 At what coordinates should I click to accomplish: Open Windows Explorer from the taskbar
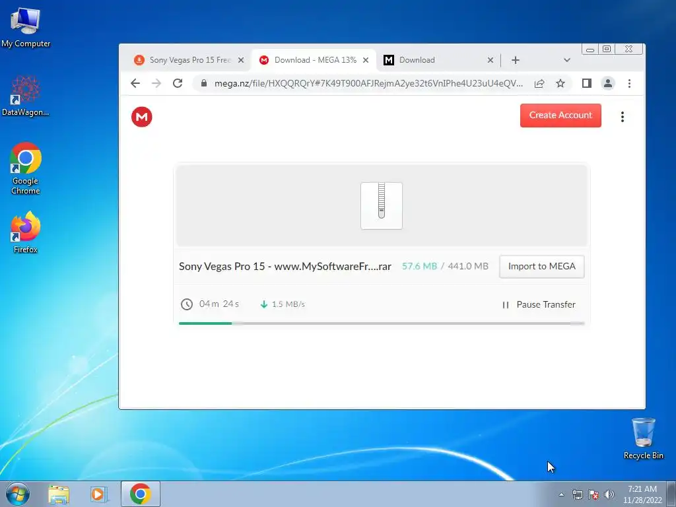59,494
